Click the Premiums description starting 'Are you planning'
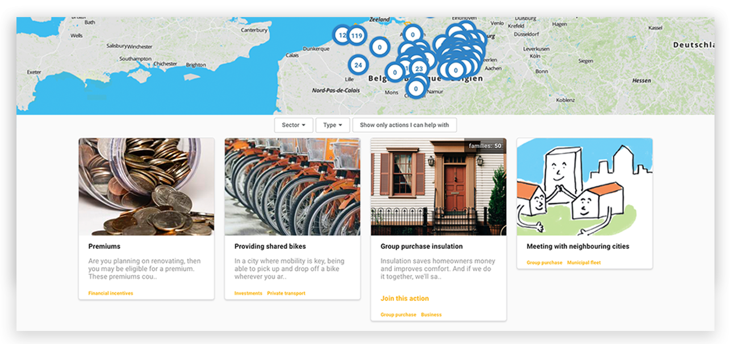This screenshot has width=731, height=344. 144,269
